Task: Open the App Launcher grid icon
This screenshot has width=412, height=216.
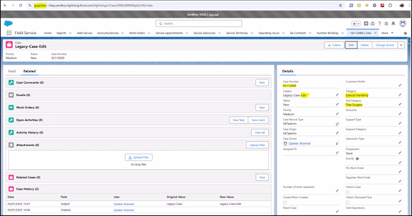Action: coord(9,33)
